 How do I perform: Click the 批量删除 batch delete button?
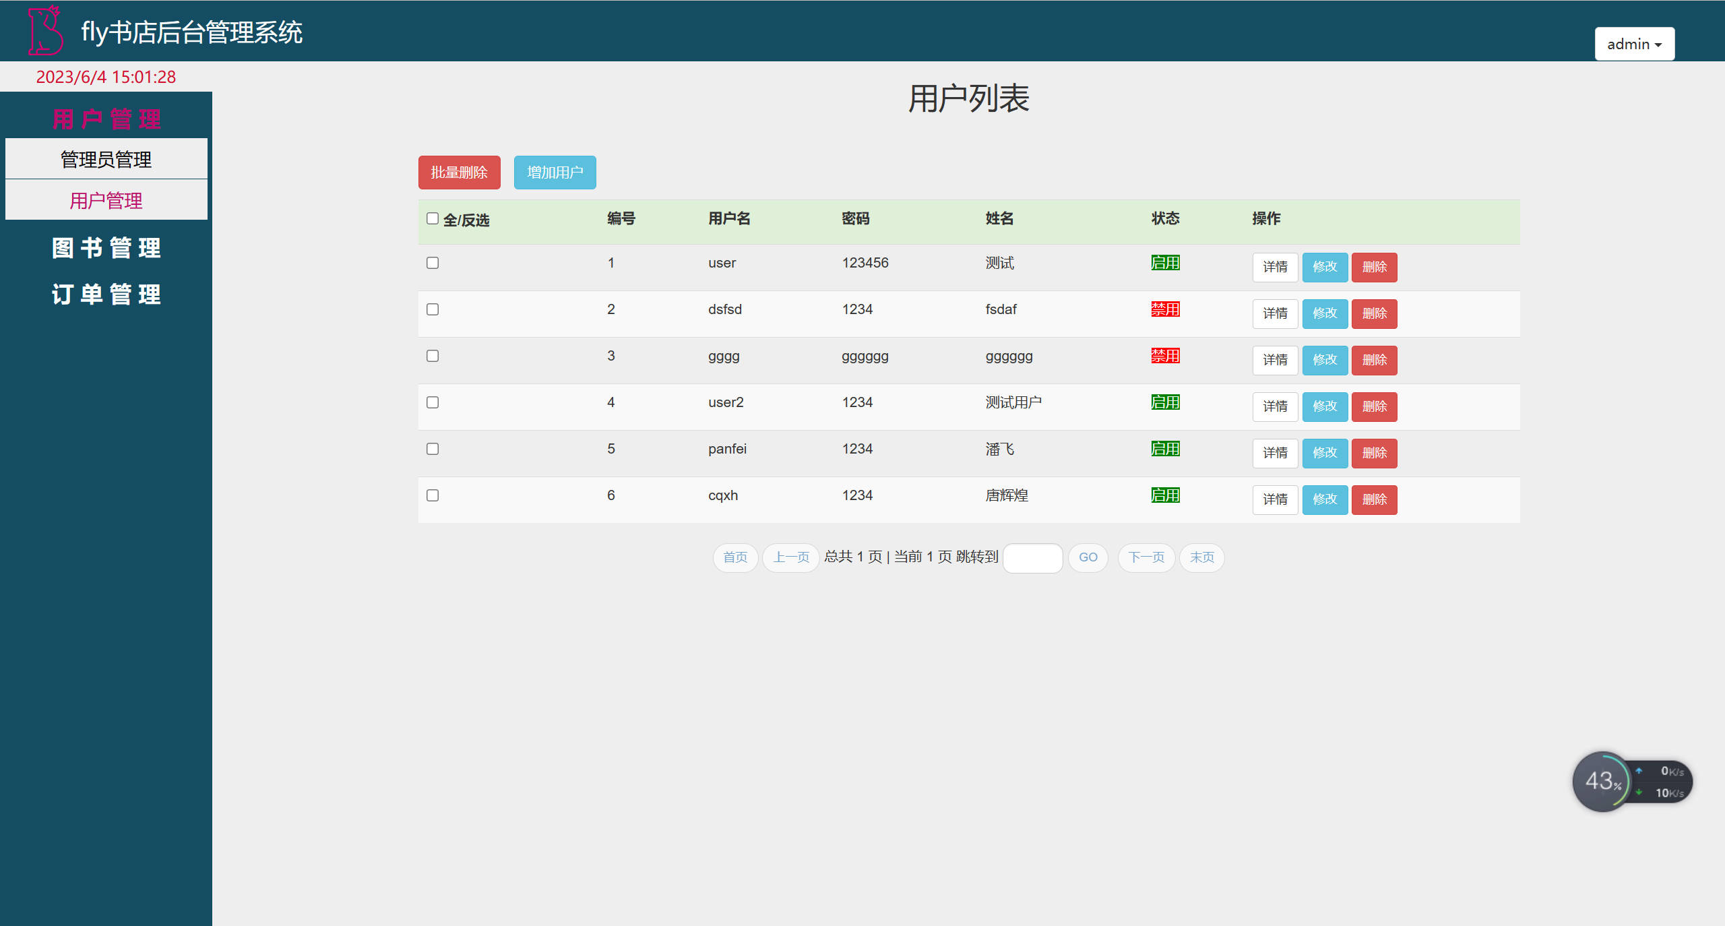click(x=459, y=173)
